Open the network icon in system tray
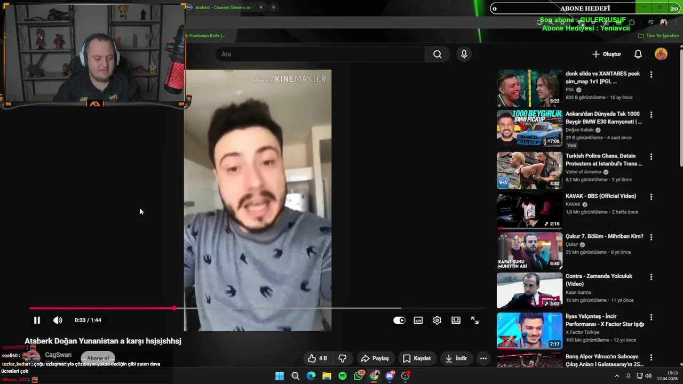Screen dimensions: 683x384 (x=639, y=376)
